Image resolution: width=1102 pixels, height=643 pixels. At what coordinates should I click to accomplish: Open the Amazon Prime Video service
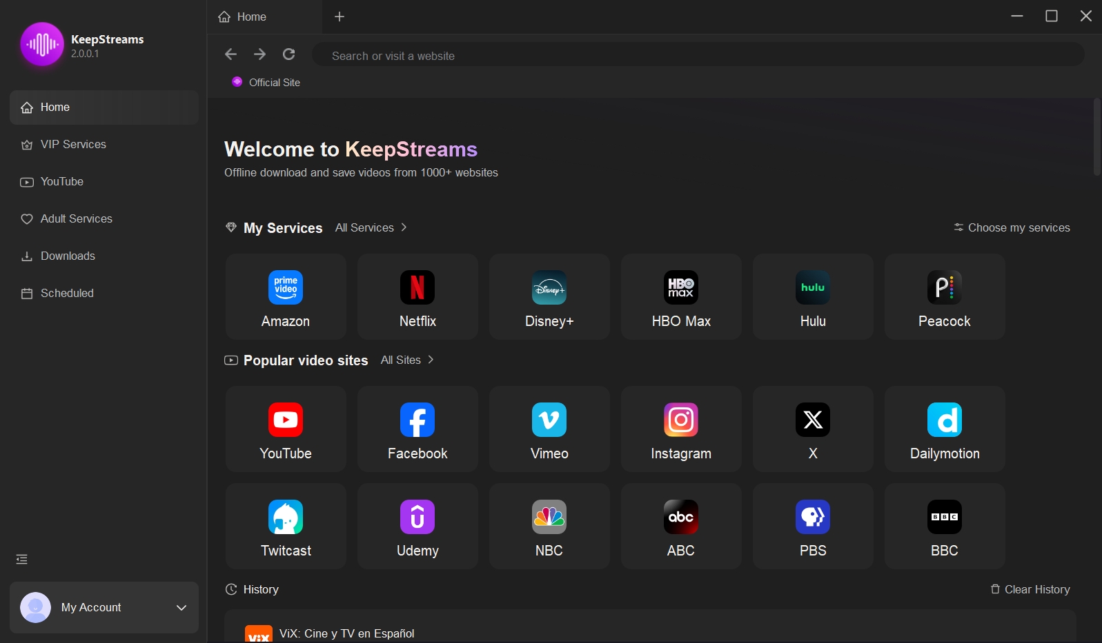point(286,296)
